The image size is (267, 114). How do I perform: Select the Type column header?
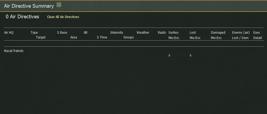[34, 33]
